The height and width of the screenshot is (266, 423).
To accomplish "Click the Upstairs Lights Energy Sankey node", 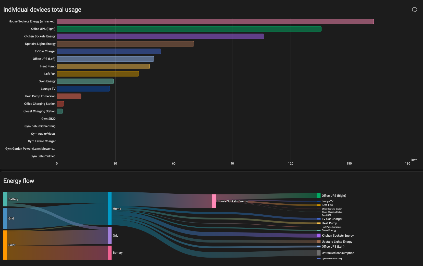I will pyautogui.click(x=319, y=242).
